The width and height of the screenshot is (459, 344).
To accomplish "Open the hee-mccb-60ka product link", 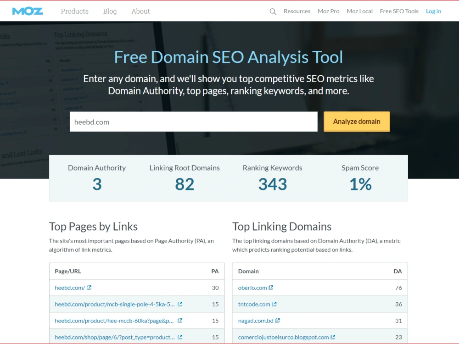I will (114, 321).
